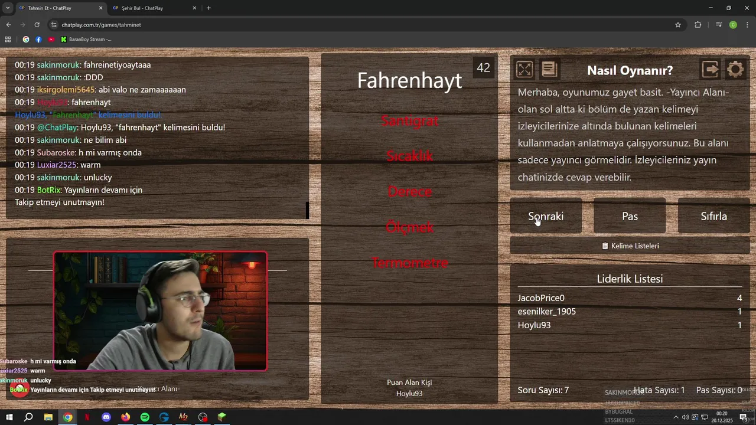Open Firefox from the taskbar
This screenshot has height=425, width=756.
(x=125, y=417)
